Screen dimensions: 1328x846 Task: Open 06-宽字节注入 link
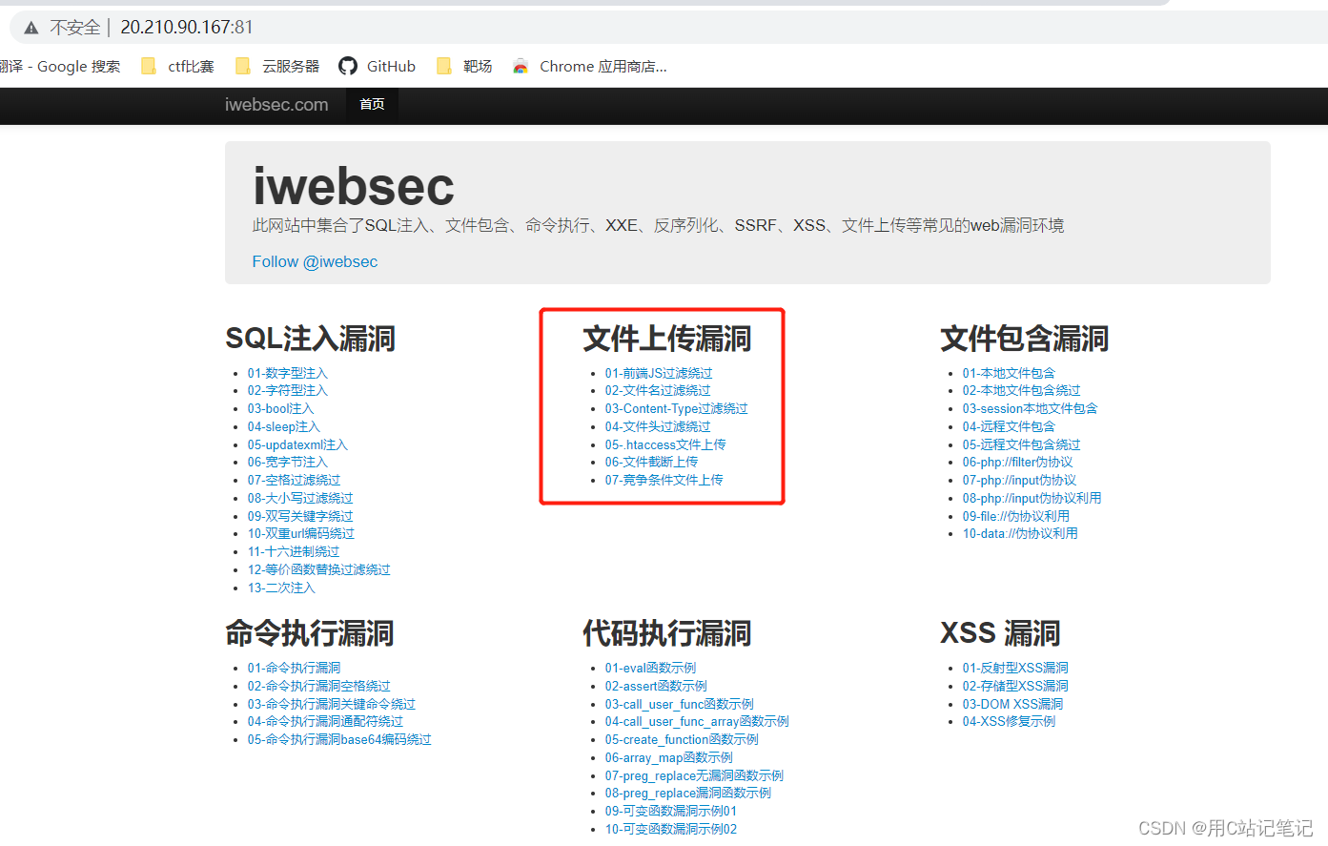coord(288,462)
